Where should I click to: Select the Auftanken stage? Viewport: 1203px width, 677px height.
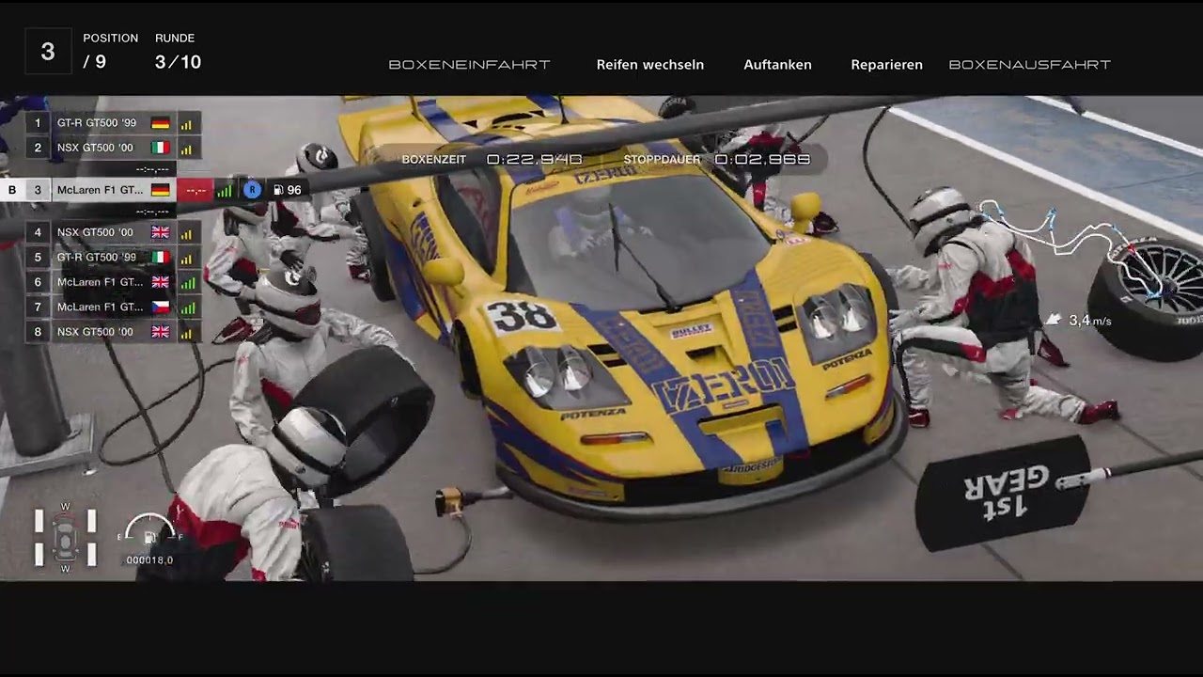click(x=777, y=65)
